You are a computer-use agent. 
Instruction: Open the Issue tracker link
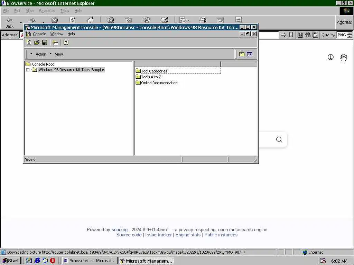158,235
